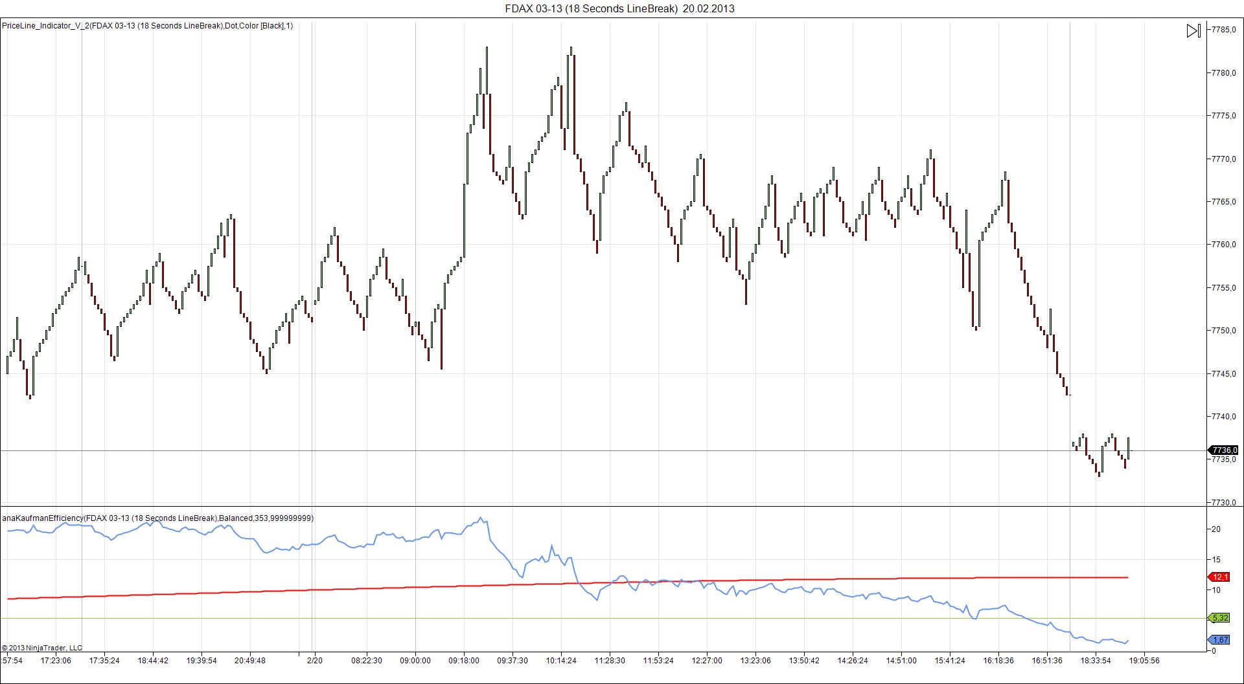Click the 17:23:06 time axis label
This screenshot has height=684, width=1244.
[56, 661]
